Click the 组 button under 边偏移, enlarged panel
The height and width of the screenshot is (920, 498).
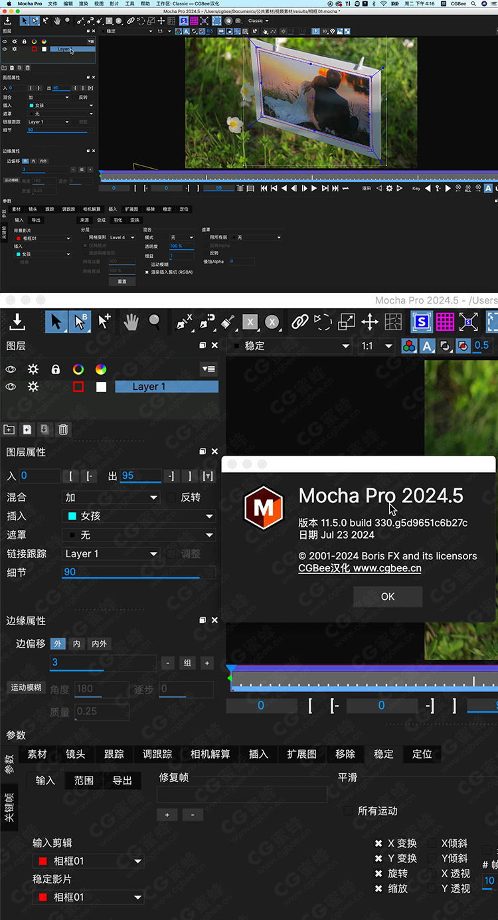point(187,662)
